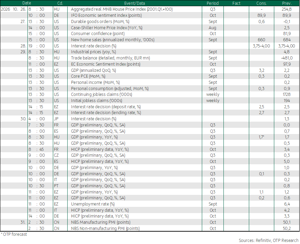Click "NBS Non-manufacturing PMI (points)" event
Viewport: 300px width, 244px height.
click(105, 228)
